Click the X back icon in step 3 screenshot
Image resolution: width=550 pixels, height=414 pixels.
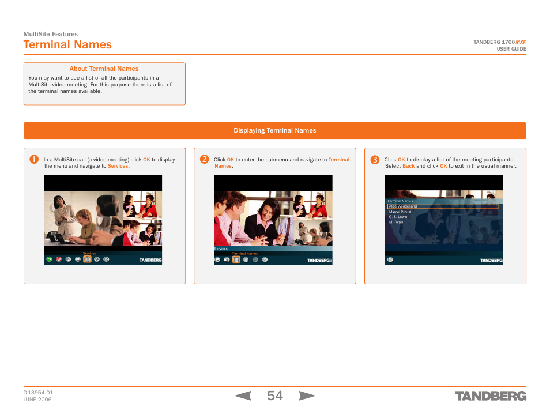(x=390, y=259)
